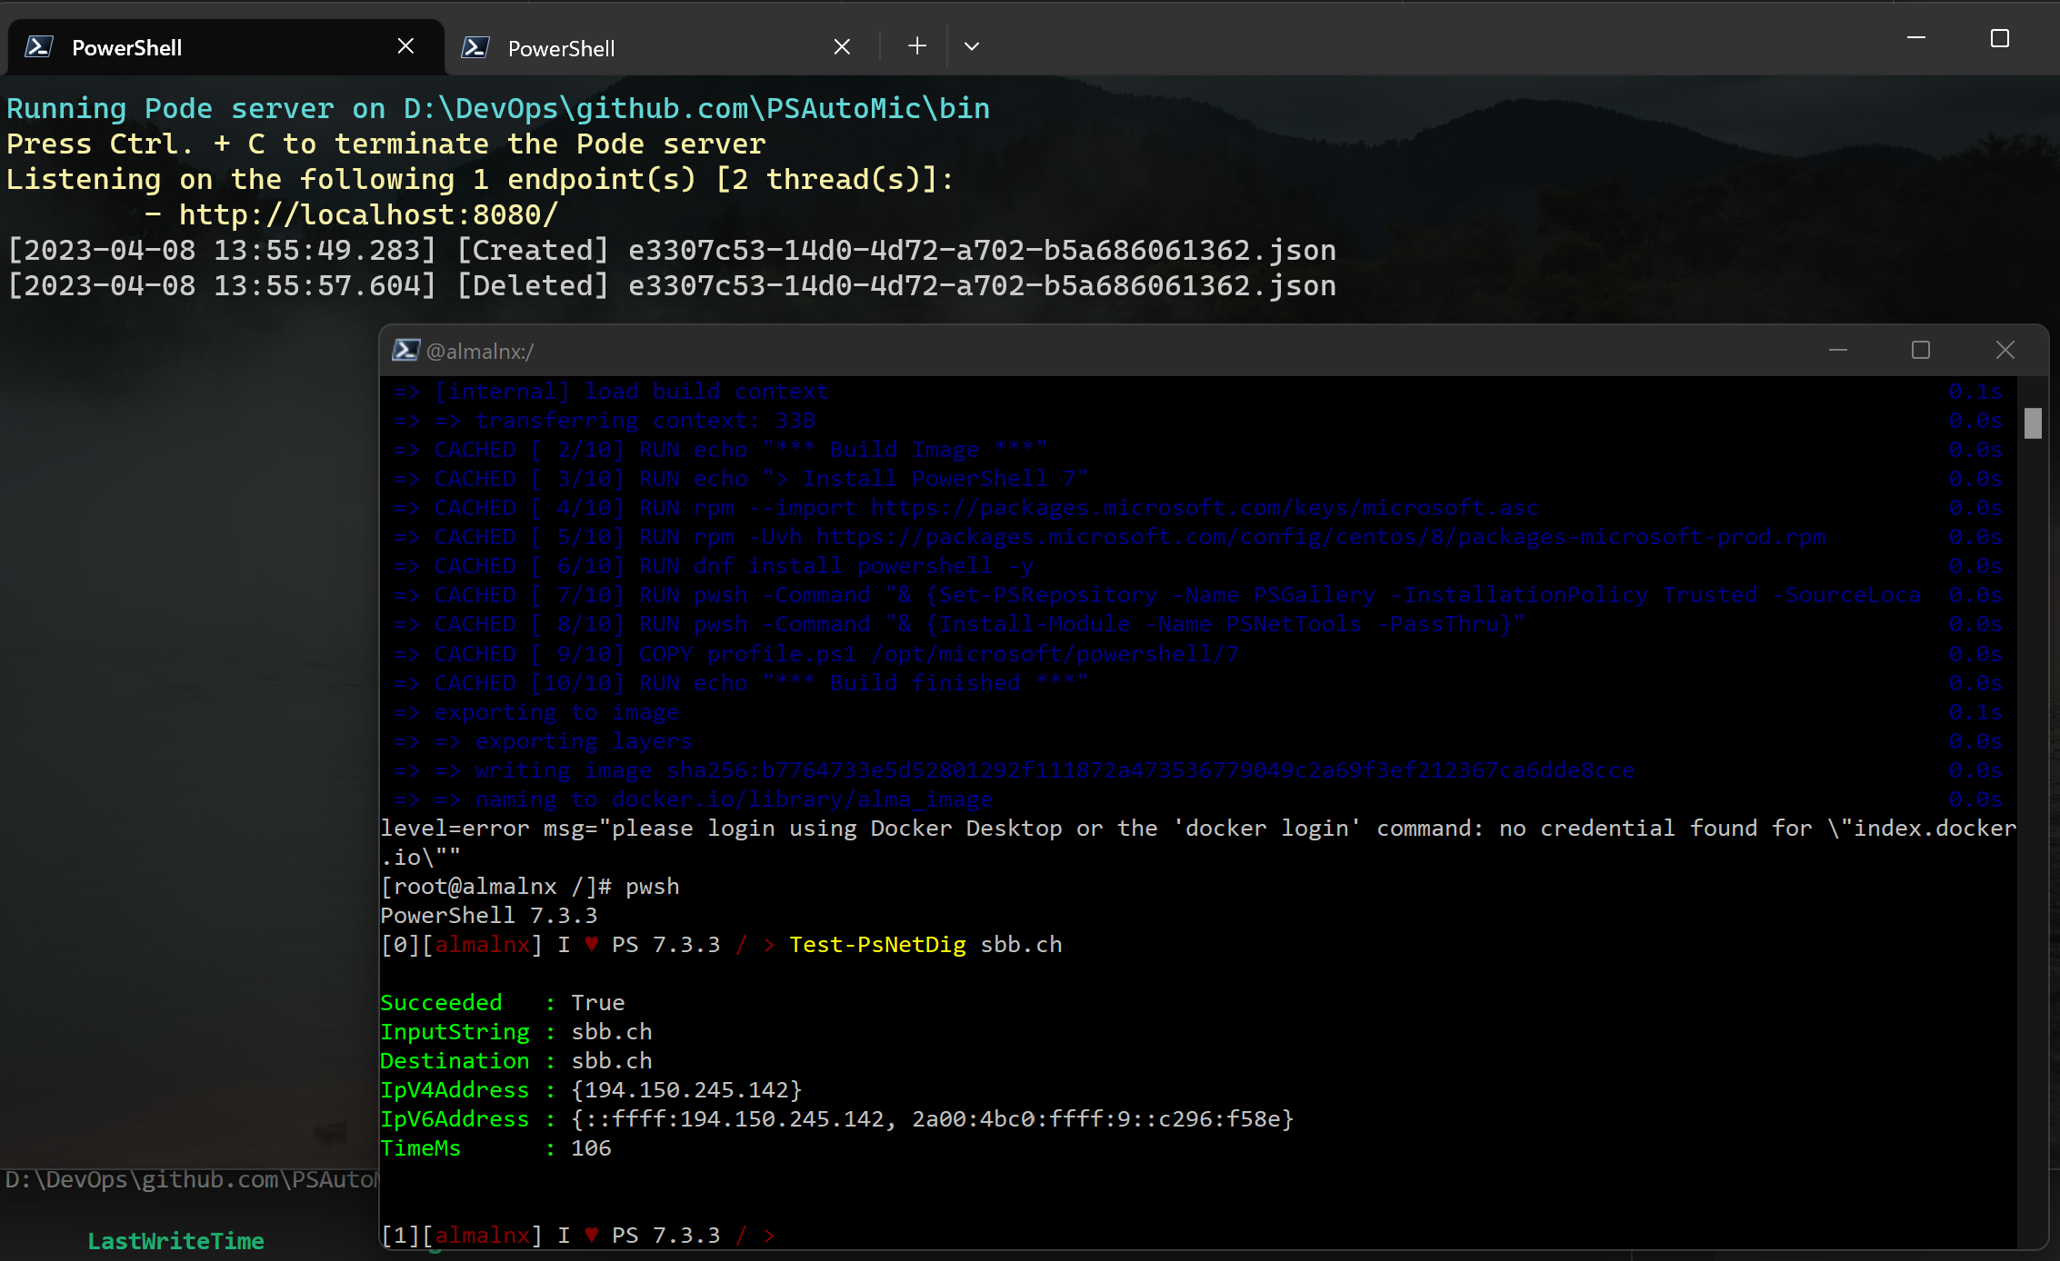Minimize the Windows Terminal window
Screen dimensions: 2060x1261
click(x=1915, y=38)
